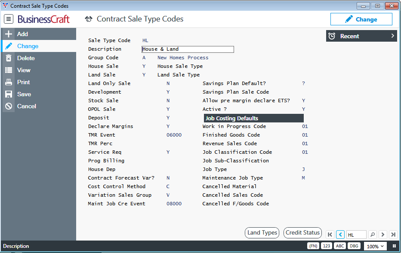This screenshot has height=253, width=401.
Task: Click the Save floppy disk icon
Action: tap(9, 94)
